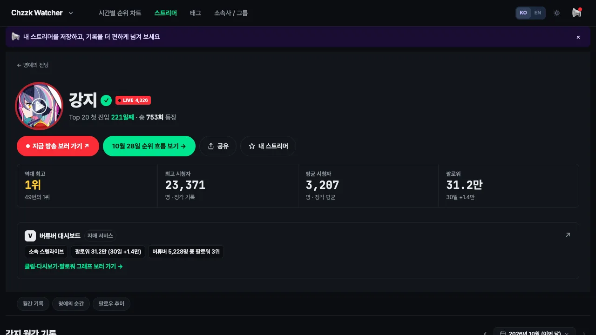Screen dimensions: 596x335
Task: Open 10월 28일 순위 흐름 보기
Action: tap(149, 146)
